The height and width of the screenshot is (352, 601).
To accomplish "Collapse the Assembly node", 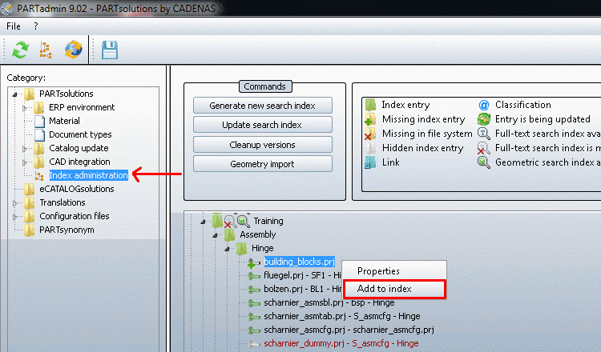I will 215,235.
